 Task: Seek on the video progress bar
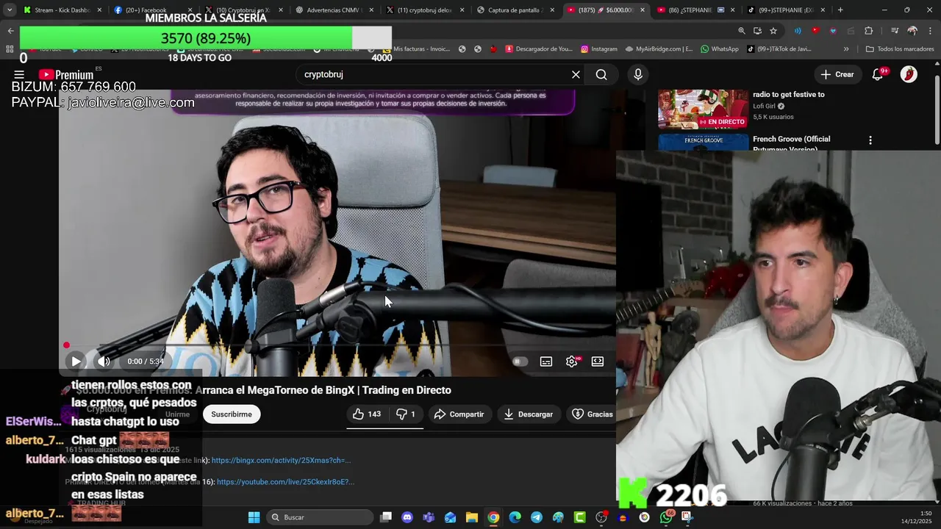(x=337, y=345)
